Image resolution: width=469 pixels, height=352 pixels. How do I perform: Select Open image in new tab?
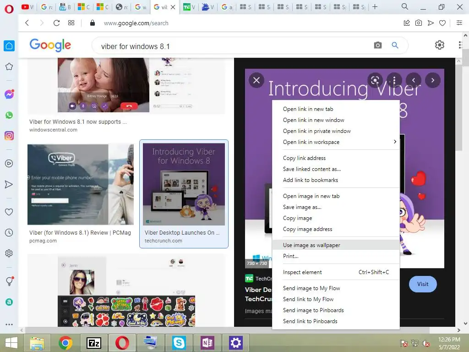tap(336, 196)
